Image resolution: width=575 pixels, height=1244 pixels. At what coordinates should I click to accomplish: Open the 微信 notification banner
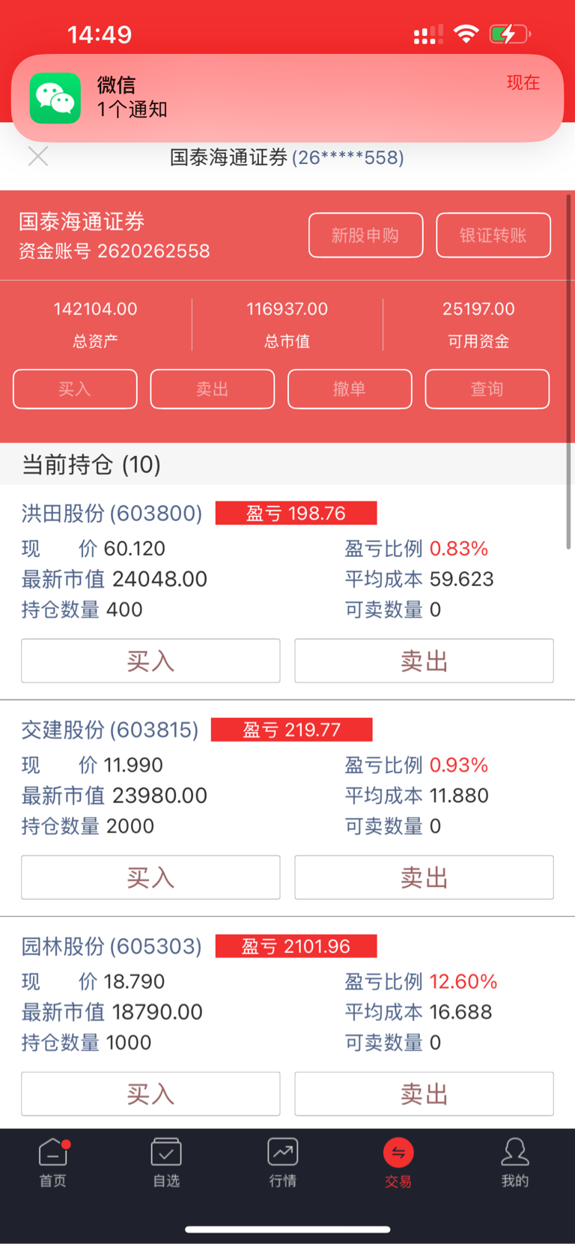click(287, 98)
